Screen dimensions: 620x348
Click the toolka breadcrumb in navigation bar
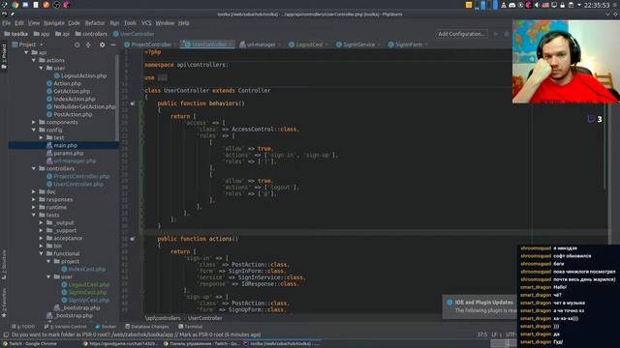[x=15, y=34]
